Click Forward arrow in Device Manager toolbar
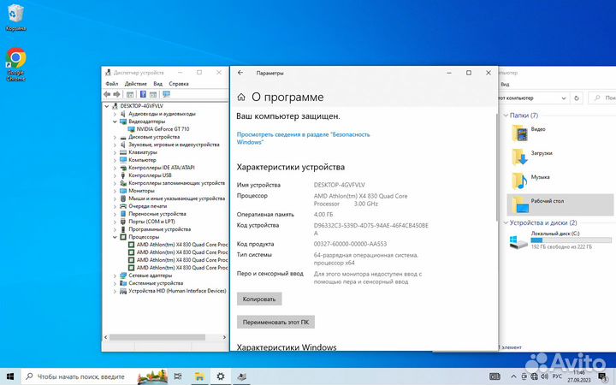 pyautogui.click(x=116, y=94)
